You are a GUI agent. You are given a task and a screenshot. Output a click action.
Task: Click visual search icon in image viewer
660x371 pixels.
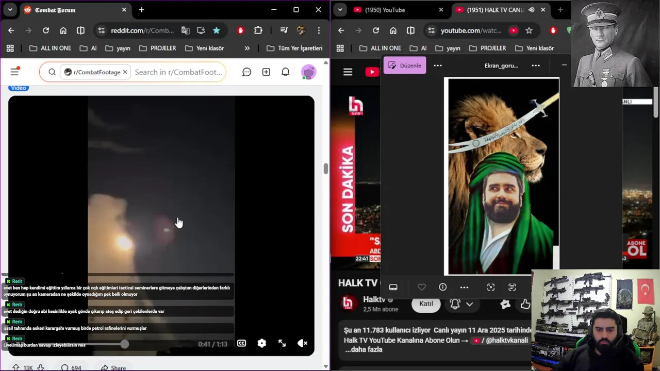pyautogui.click(x=491, y=287)
